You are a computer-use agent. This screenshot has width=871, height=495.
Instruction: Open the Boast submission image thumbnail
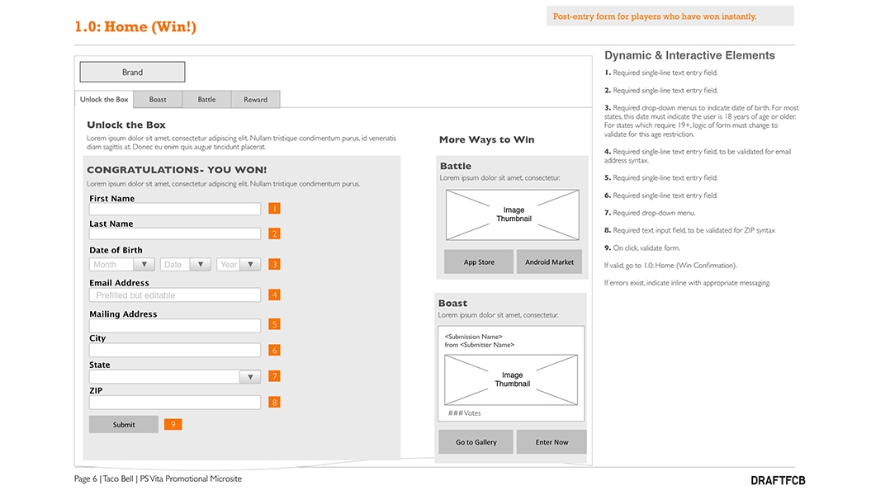(x=511, y=379)
